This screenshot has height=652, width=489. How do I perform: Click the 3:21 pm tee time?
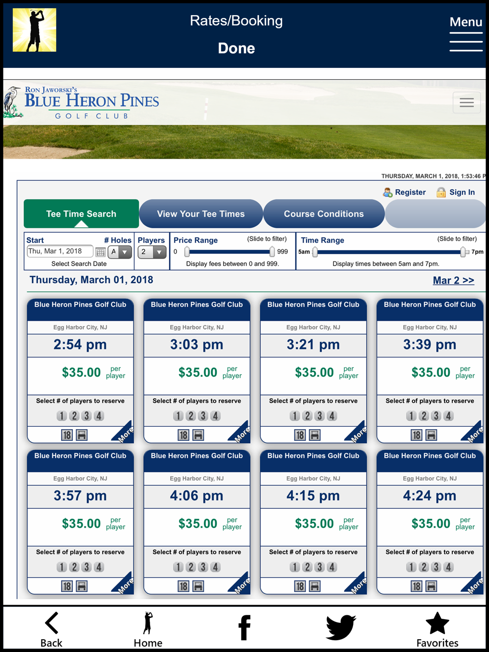313,345
